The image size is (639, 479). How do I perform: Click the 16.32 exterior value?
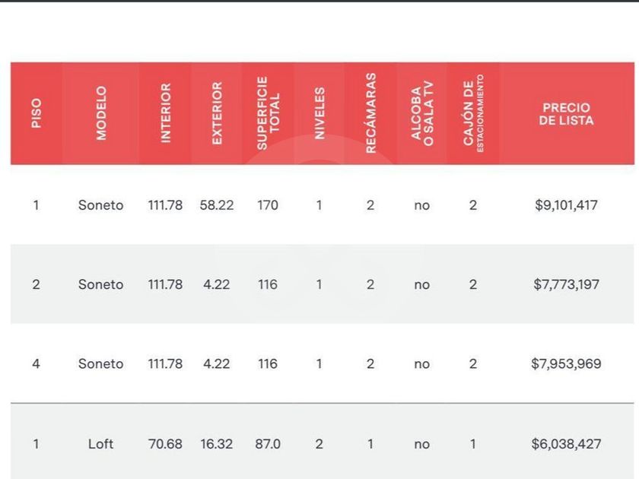217,443
